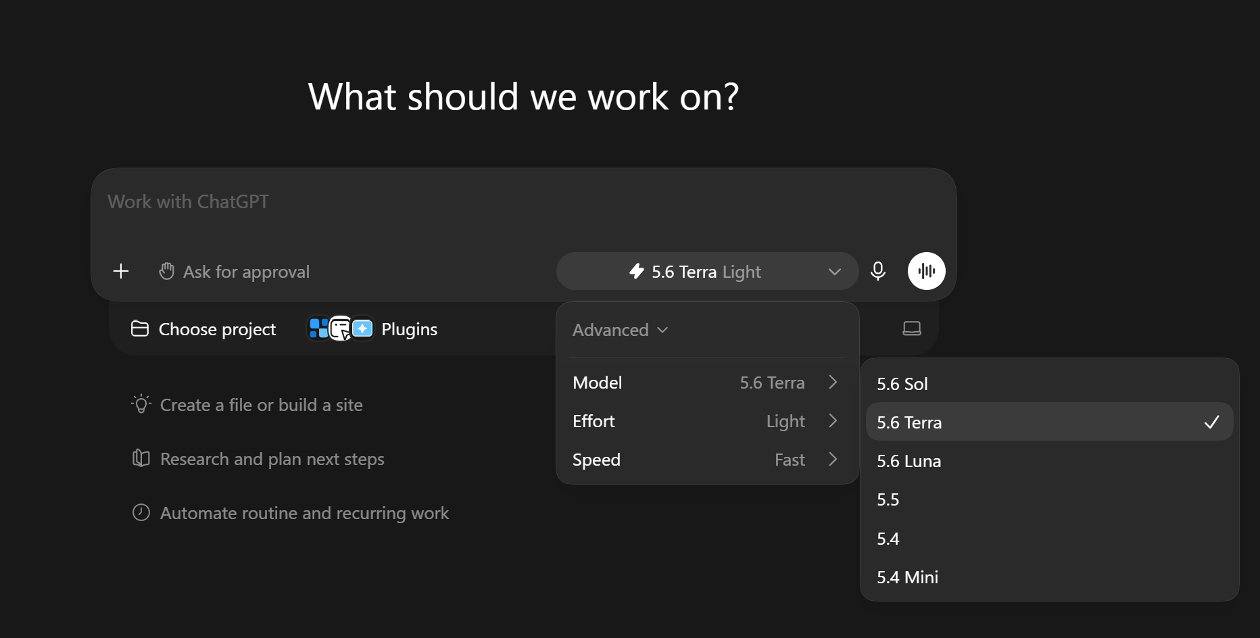
Task: Expand the Effort submenu
Action: pyautogui.click(x=707, y=421)
